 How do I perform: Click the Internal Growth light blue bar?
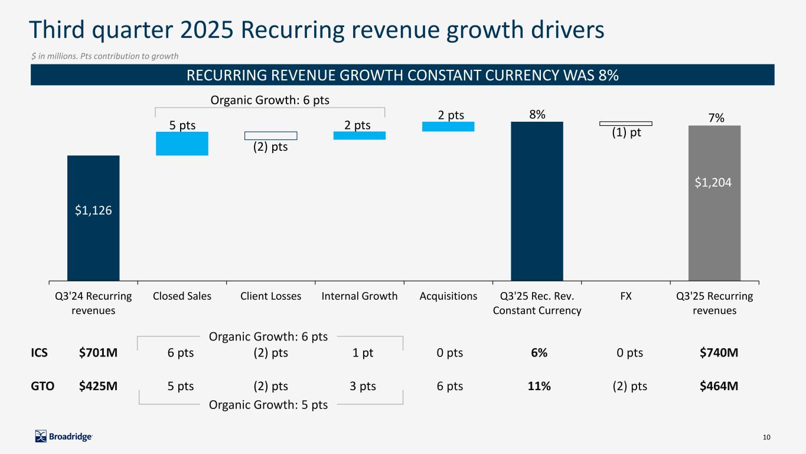[360, 135]
